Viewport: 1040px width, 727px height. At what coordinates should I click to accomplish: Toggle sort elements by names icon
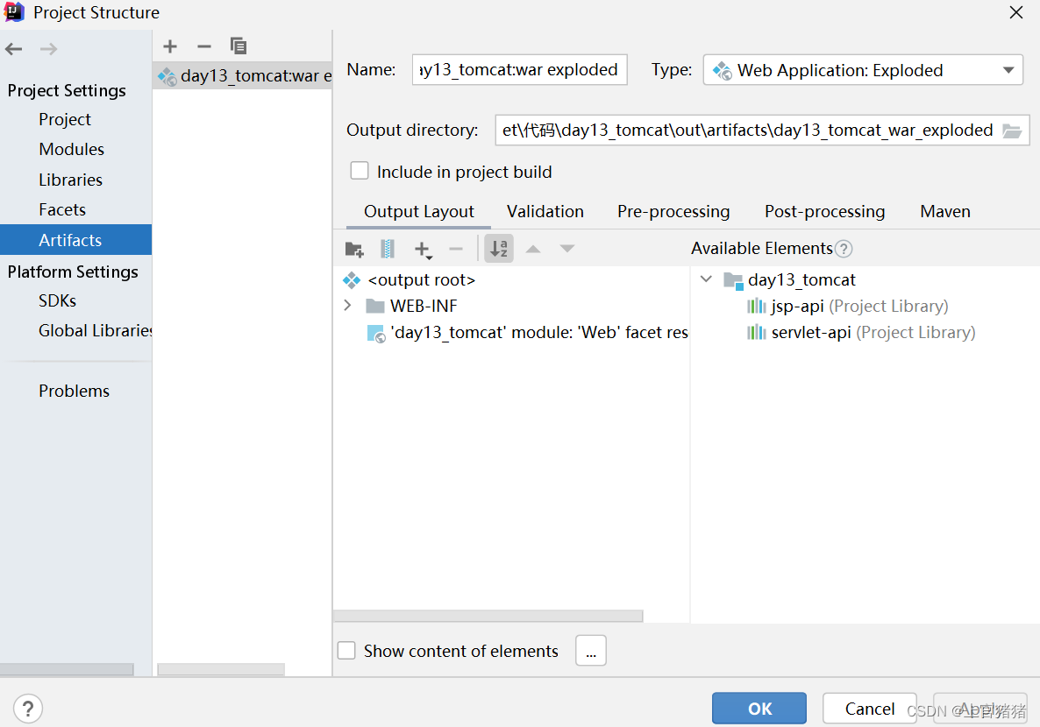tap(499, 249)
